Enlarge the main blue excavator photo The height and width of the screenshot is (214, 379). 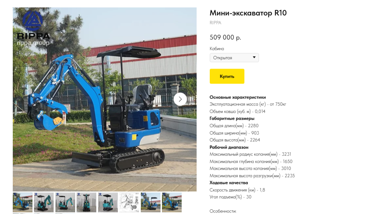[105, 99]
